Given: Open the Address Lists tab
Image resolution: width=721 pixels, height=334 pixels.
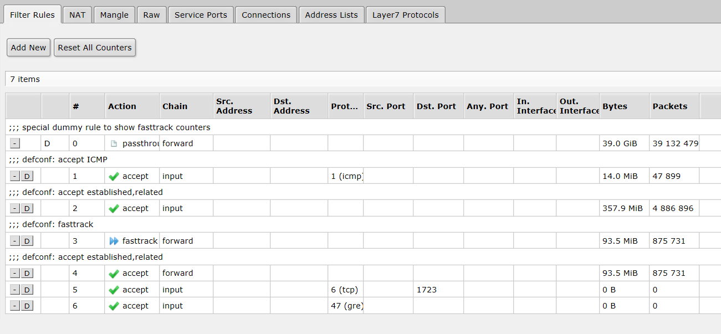Looking at the screenshot, I should click(331, 15).
